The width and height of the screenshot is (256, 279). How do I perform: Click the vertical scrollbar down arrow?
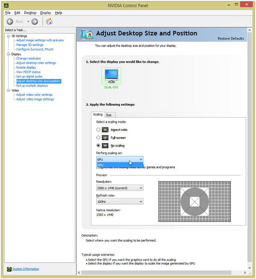250,268
